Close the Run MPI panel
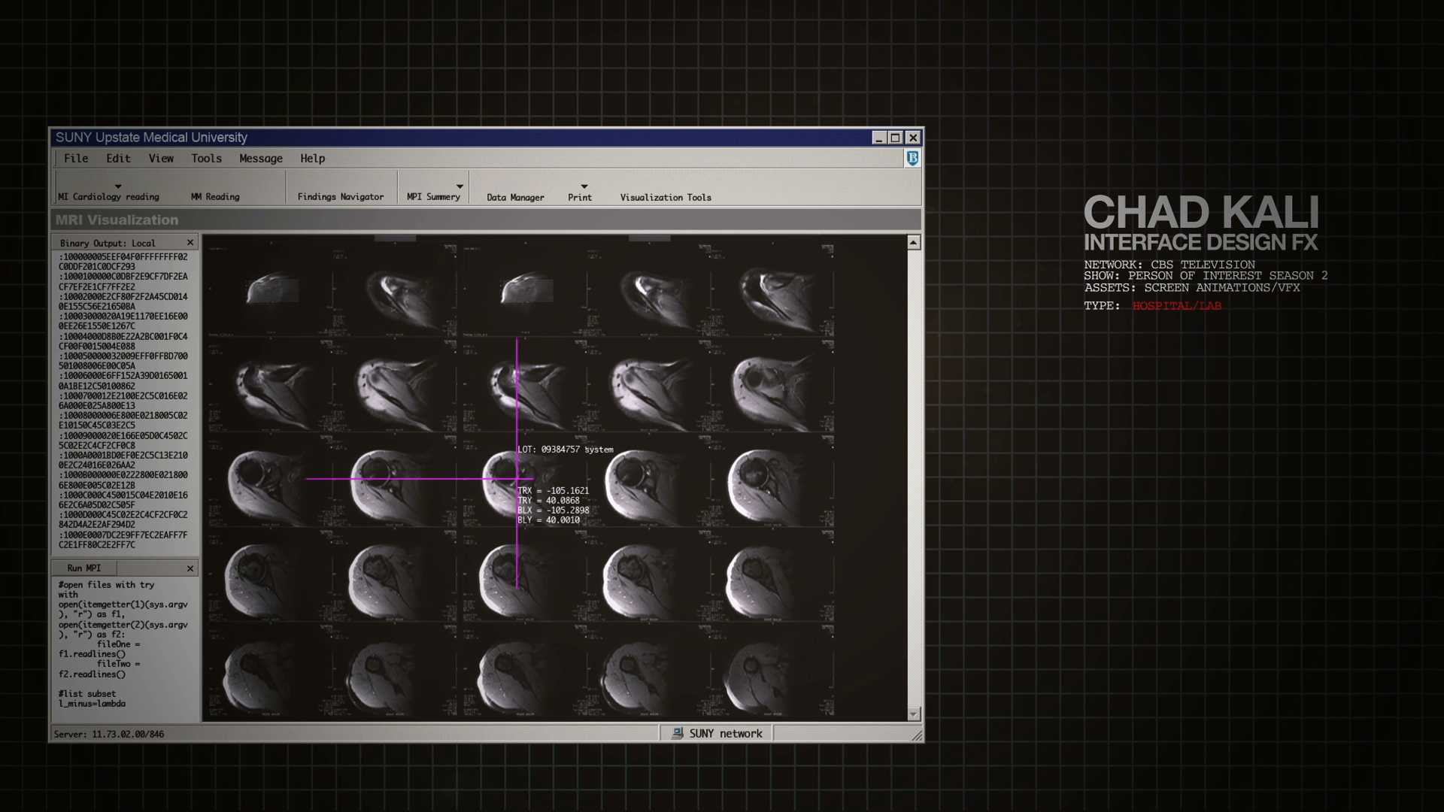Screen dimensions: 1444x812 click(x=190, y=568)
